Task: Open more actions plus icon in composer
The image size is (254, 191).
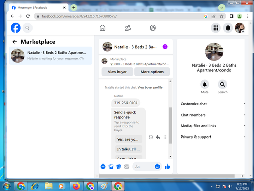Action: tap(103, 167)
